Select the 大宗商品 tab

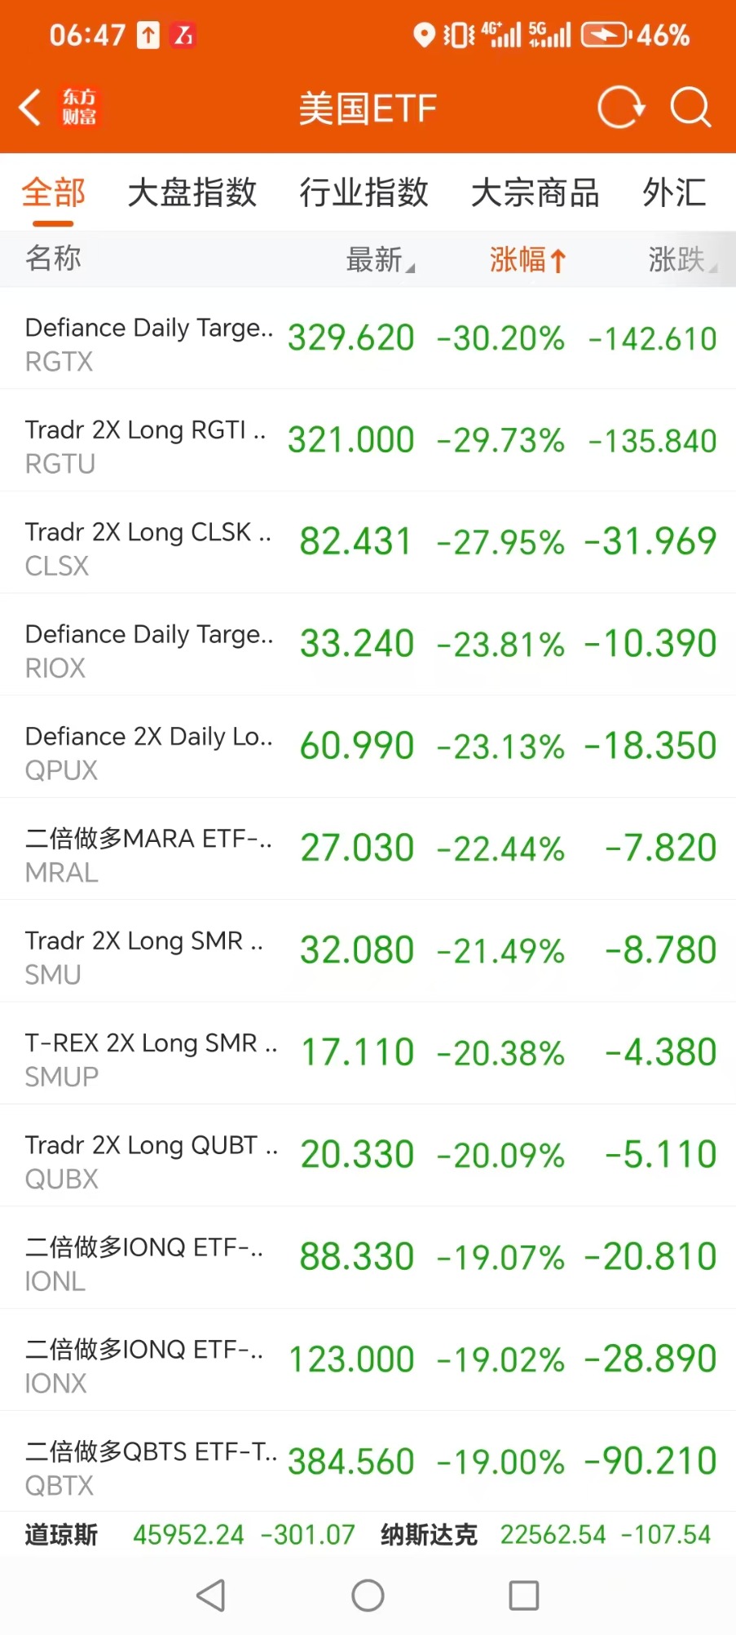[x=535, y=193]
